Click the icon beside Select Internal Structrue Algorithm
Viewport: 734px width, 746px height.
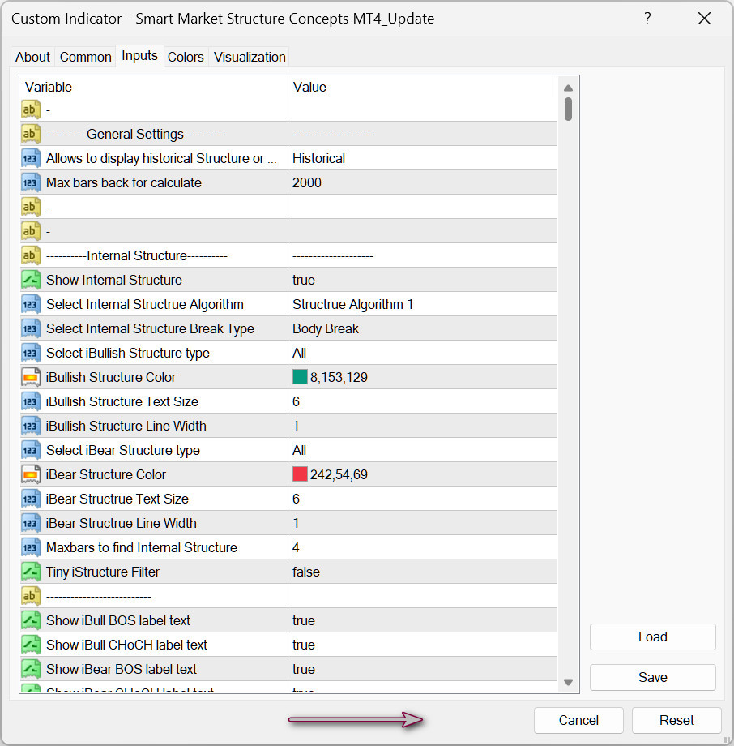31,304
